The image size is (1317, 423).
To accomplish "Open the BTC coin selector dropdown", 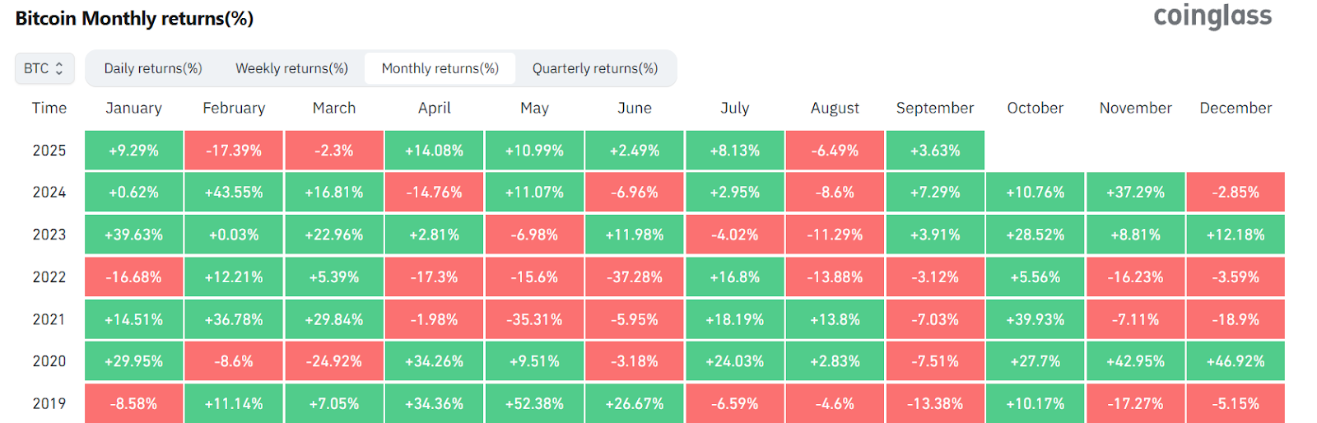I will click(44, 68).
